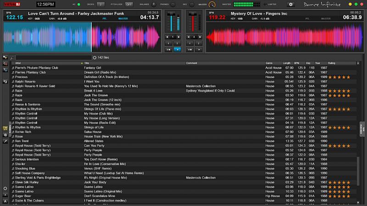
Task: Click the song list scrollbar thumb
Action: click(x=358, y=172)
